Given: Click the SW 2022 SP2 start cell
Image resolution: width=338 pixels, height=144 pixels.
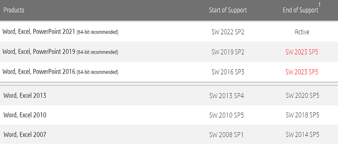Looking at the screenshot, I should [x=228, y=32].
